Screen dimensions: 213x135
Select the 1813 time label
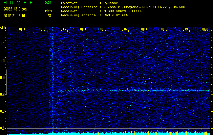tap(63, 30)
